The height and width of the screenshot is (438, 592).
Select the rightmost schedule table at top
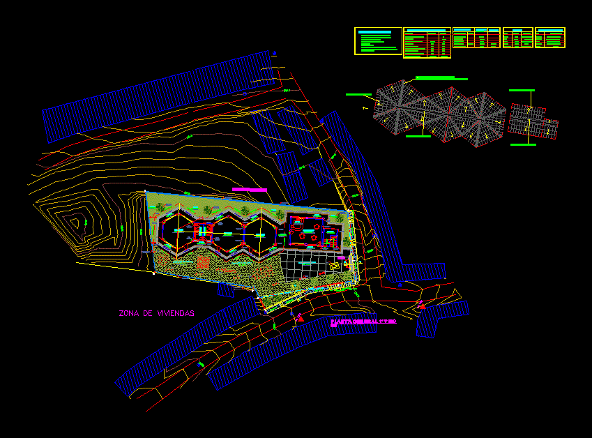coord(550,38)
